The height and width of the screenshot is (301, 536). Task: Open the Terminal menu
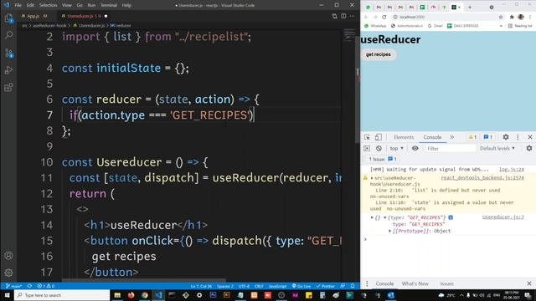[x=109, y=5]
